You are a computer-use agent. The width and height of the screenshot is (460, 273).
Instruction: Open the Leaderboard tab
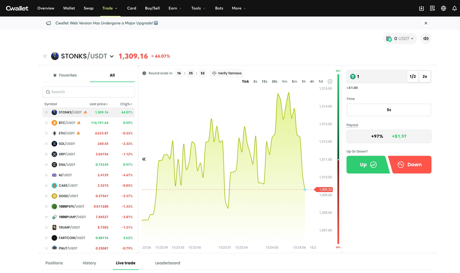(168, 263)
